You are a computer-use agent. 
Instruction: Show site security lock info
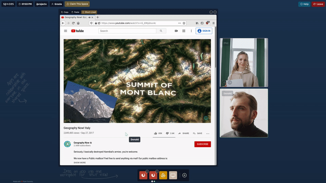click(x=96, y=23)
